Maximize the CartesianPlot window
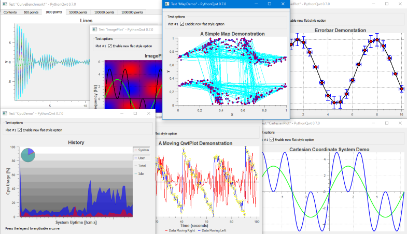Image resolution: width=407 pixels, height=234 pixels. pos(387,123)
